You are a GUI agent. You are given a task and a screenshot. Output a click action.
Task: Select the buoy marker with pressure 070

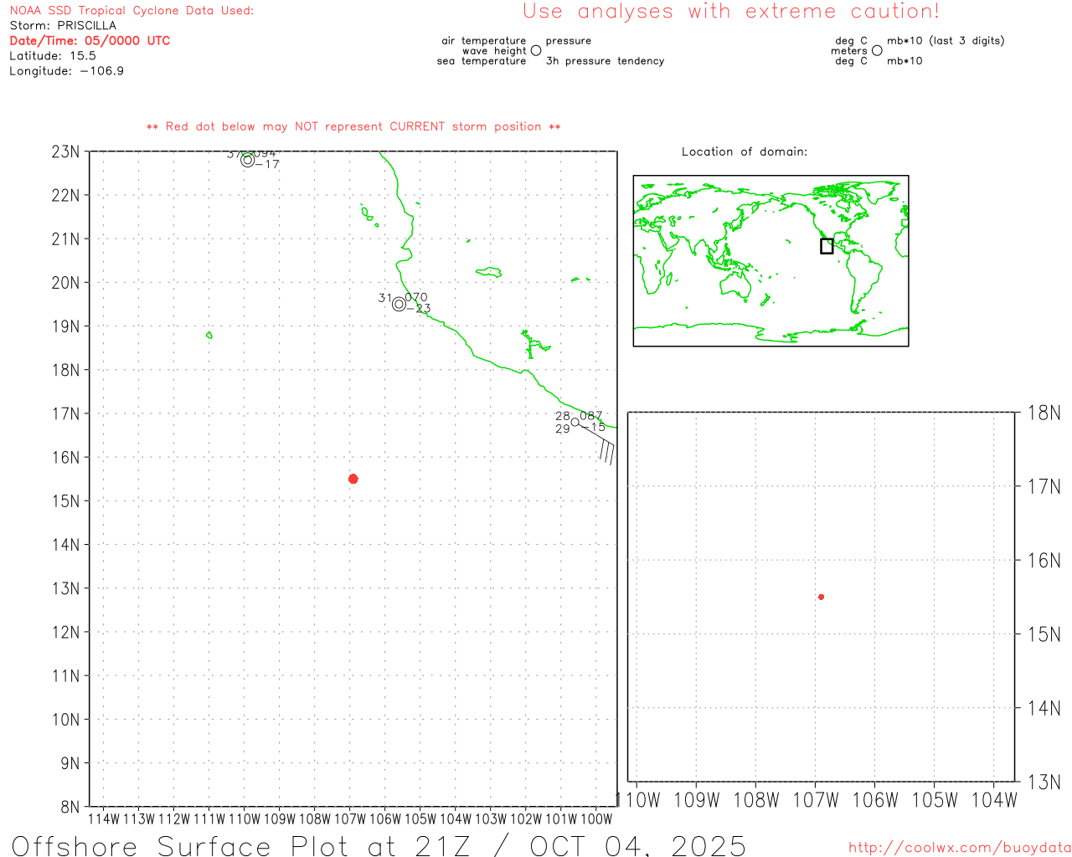[x=399, y=304]
